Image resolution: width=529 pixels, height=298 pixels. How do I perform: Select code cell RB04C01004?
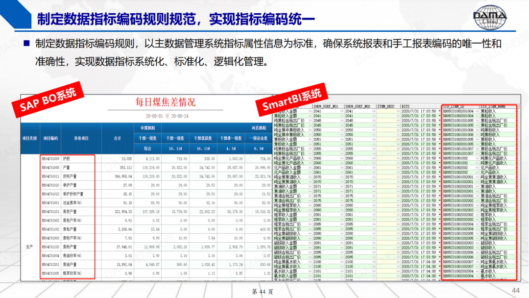(x=50, y=255)
